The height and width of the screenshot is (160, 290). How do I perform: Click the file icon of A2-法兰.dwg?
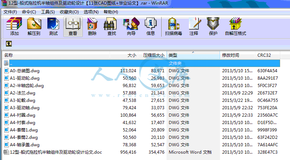click(x=6, y=93)
